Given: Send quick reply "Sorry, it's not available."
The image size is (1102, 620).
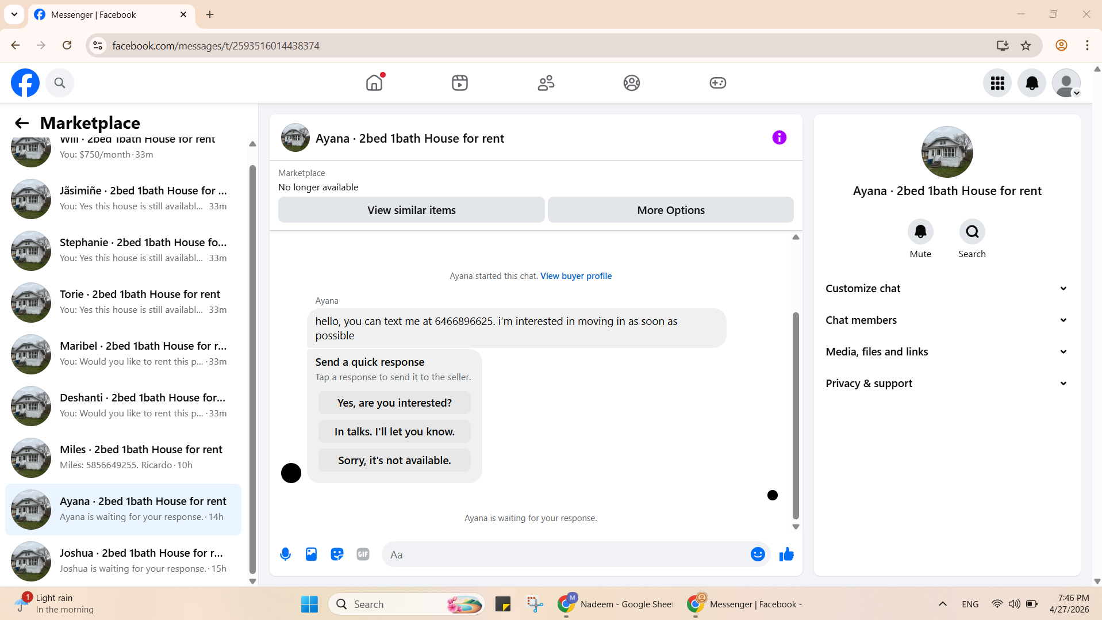Looking at the screenshot, I should [394, 461].
